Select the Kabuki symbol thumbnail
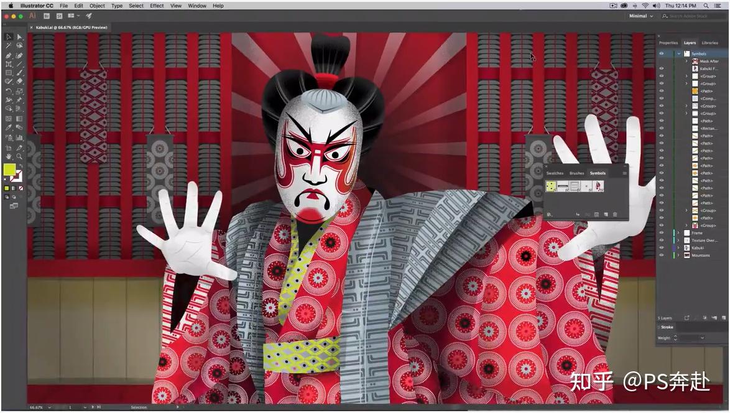Image resolution: width=730 pixels, height=413 pixels. pyautogui.click(x=599, y=186)
